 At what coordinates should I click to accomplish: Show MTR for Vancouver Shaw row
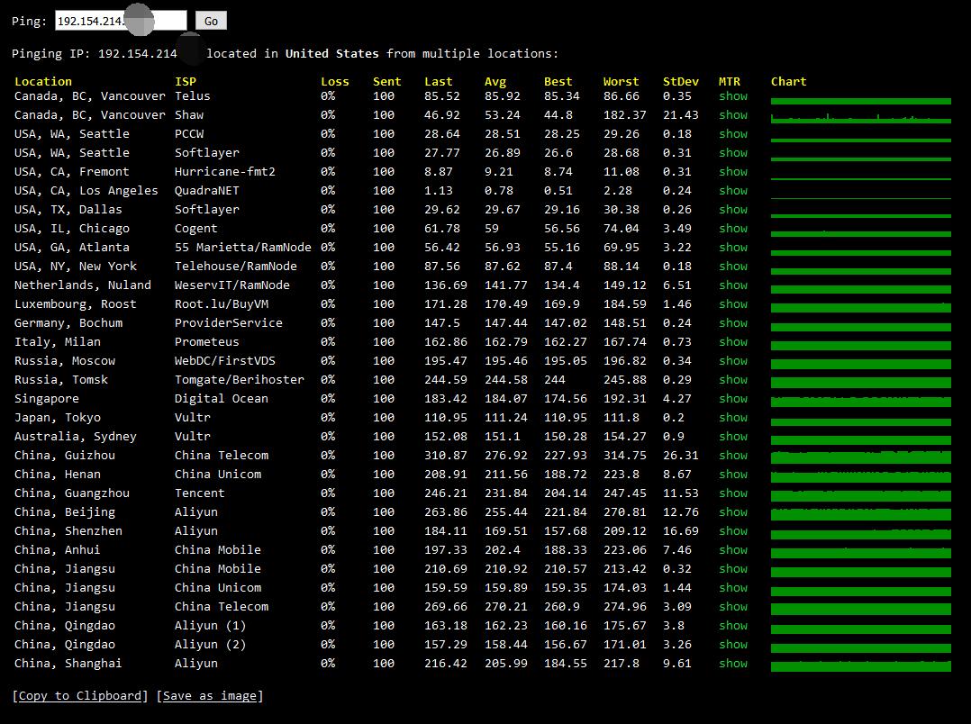(733, 115)
